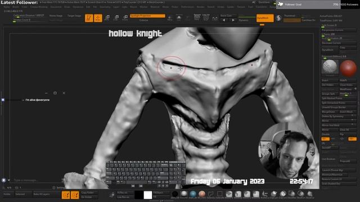The width and height of the screenshot is (360, 202).
Task: Open the Document menu
Action: (x=56, y=7)
